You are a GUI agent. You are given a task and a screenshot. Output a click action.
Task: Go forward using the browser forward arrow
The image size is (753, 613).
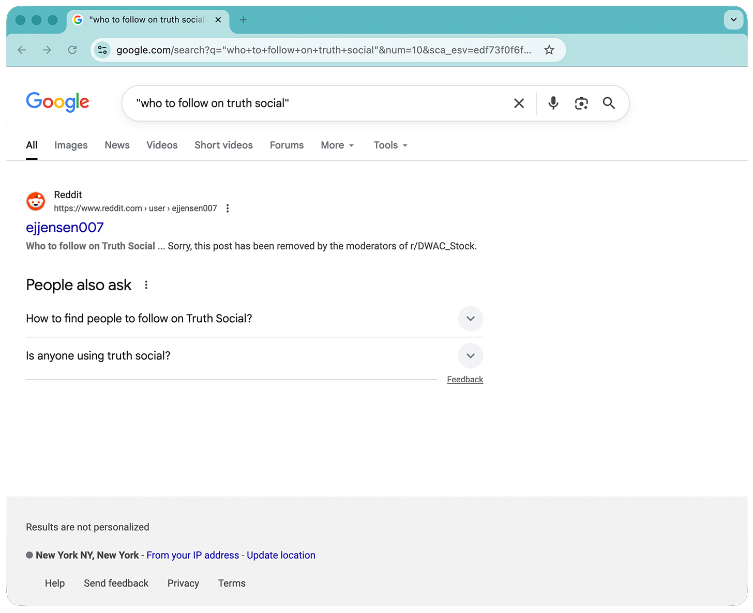pyautogui.click(x=47, y=50)
